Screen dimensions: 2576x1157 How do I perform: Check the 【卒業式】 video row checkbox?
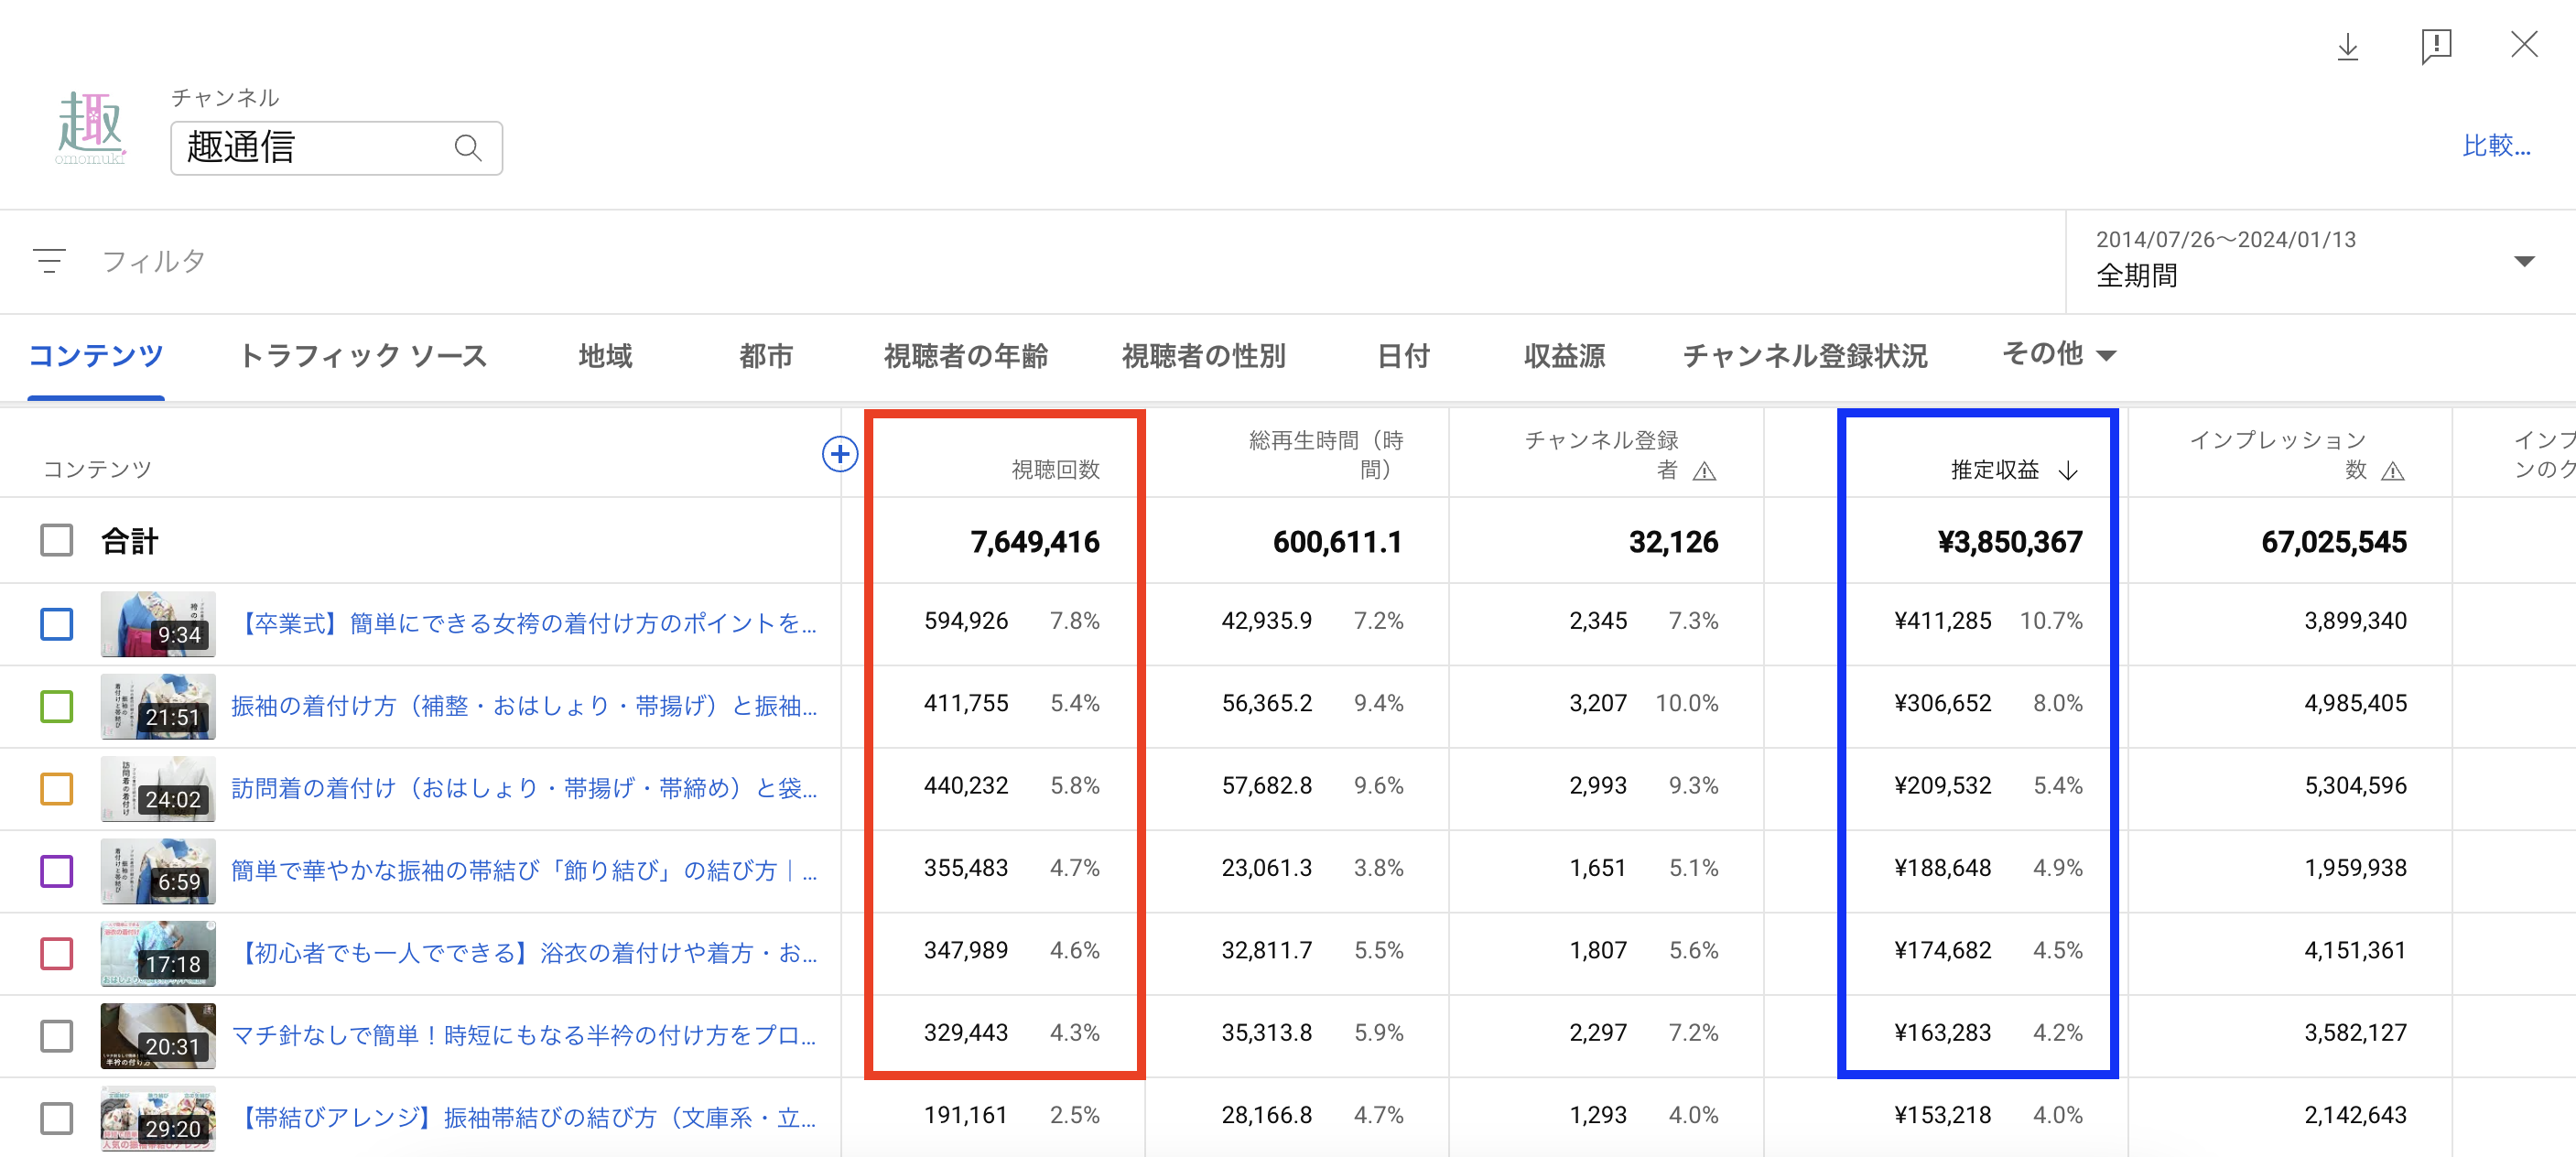point(57,623)
